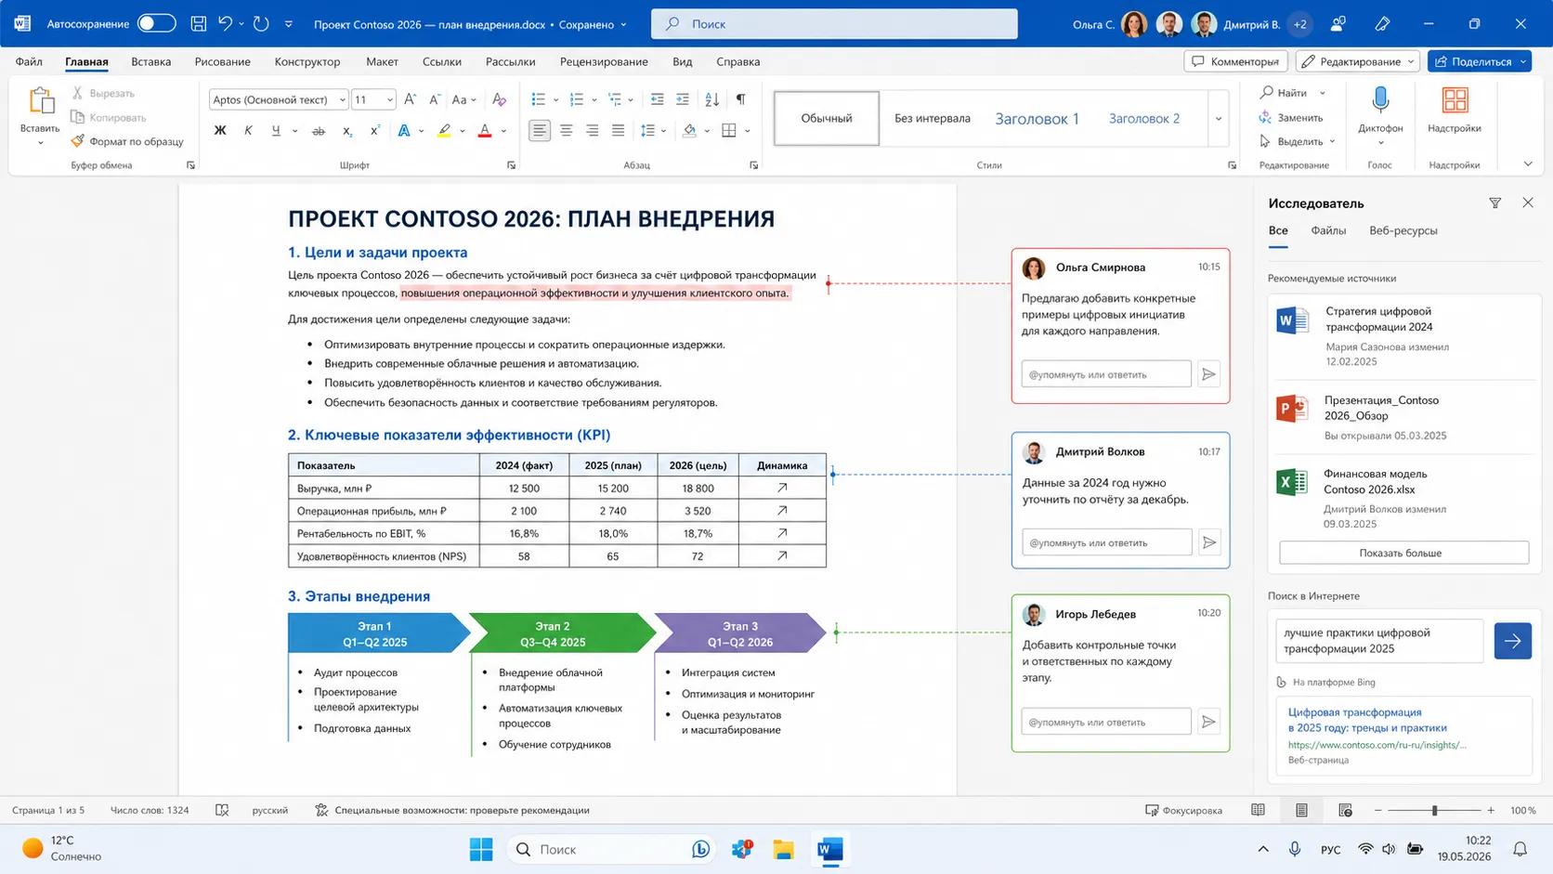The width and height of the screenshot is (1553, 874).
Task: Click the title bar search field Поиск
Action: [834, 24]
